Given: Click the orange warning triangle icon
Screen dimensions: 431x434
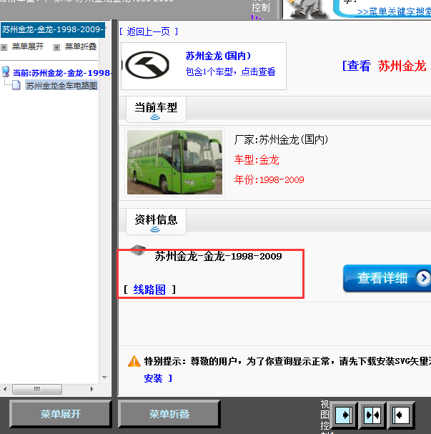Looking at the screenshot, I should (x=134, y=361).
